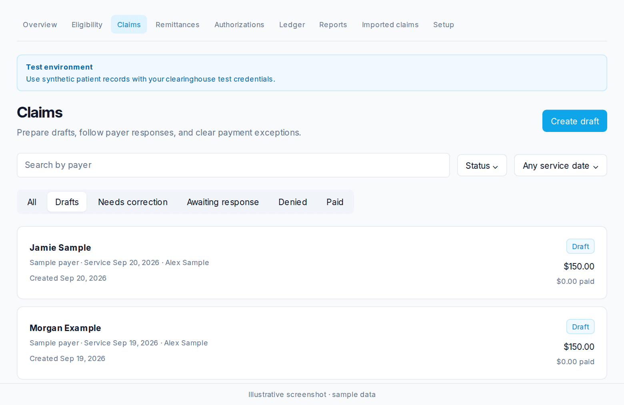Viewport: 624px width, 405px height.
Task: Focus the Search by payer field
Action: pyautogui.click(x=233, y=165)
